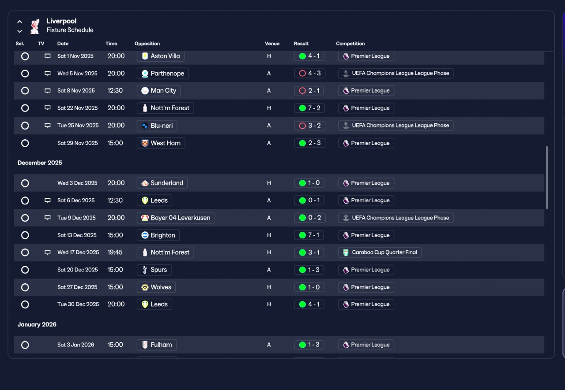Select radio button for Fulham fixture
565x390 pixels.
click(25, 345)
